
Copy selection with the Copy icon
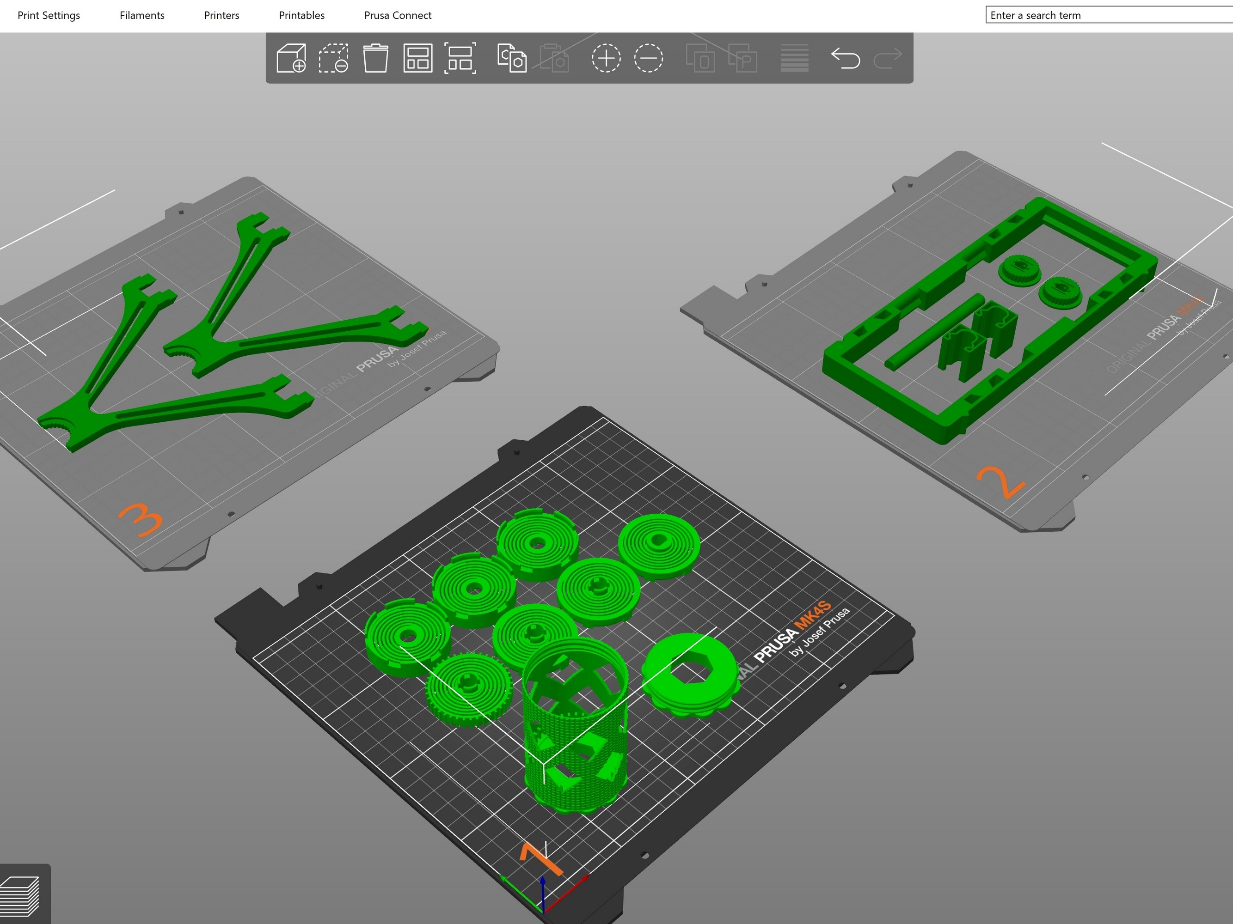512,58
